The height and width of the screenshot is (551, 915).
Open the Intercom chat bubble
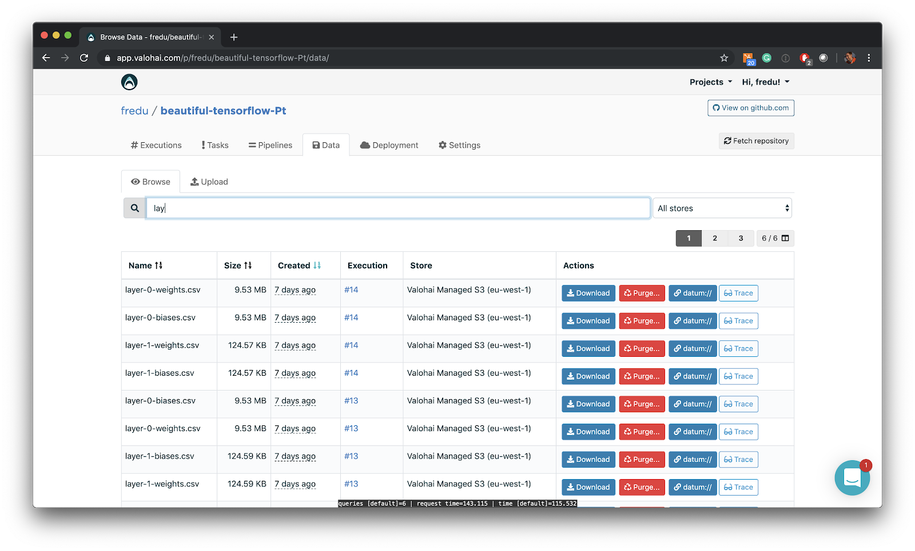click(x=852, y=477)
